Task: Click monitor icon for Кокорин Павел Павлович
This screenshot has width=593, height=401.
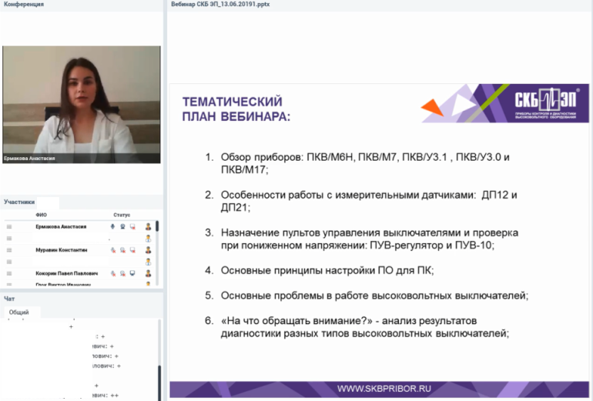Action: click(x=132, y=273)
